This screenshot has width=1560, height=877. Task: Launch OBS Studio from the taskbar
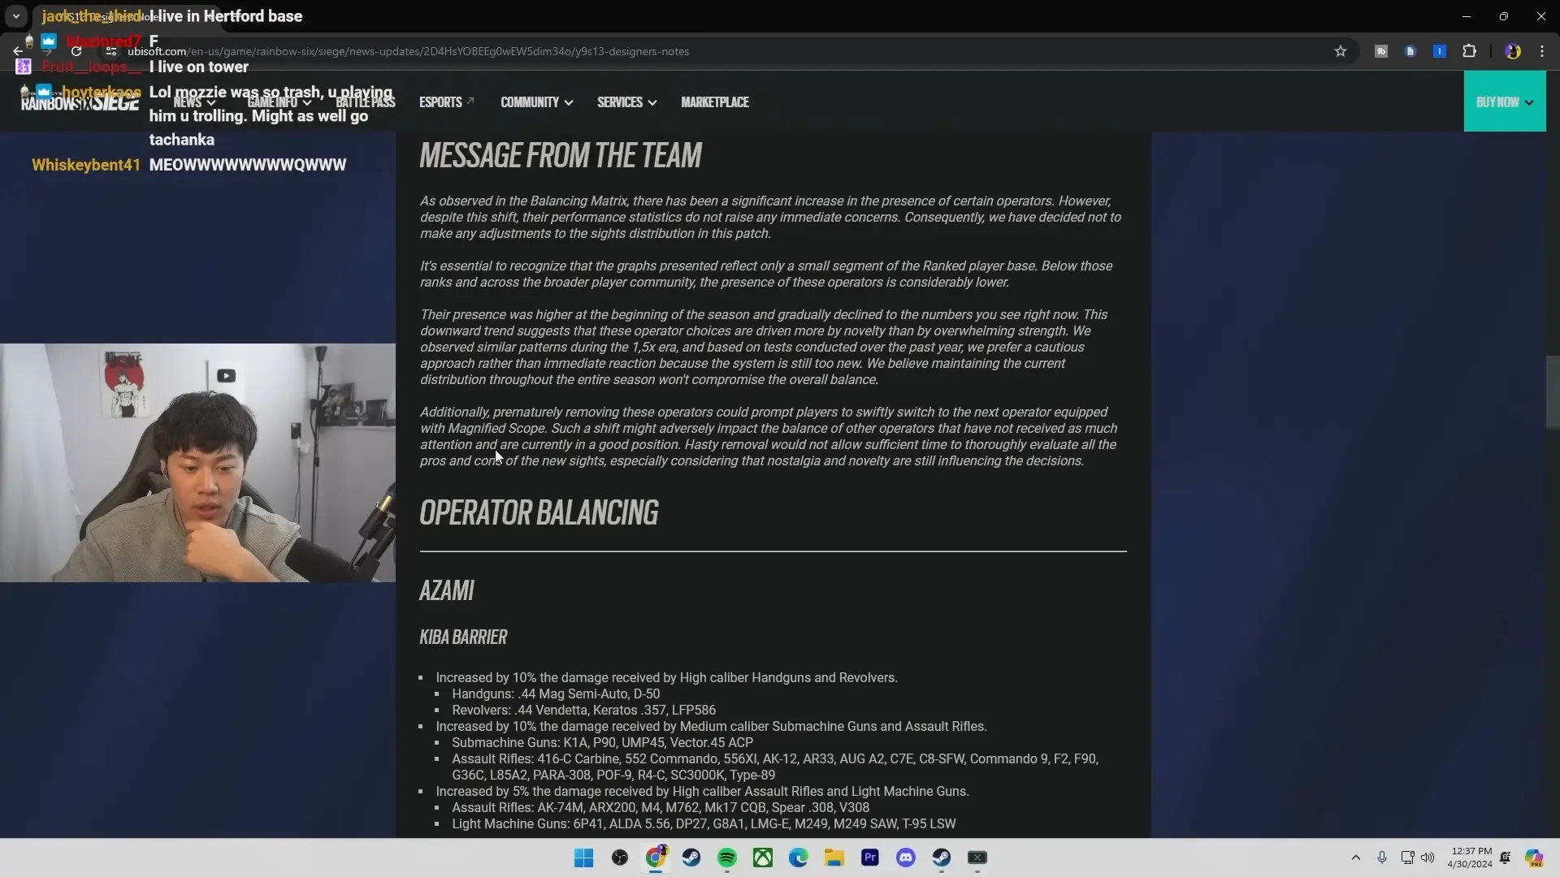point(619,858)
